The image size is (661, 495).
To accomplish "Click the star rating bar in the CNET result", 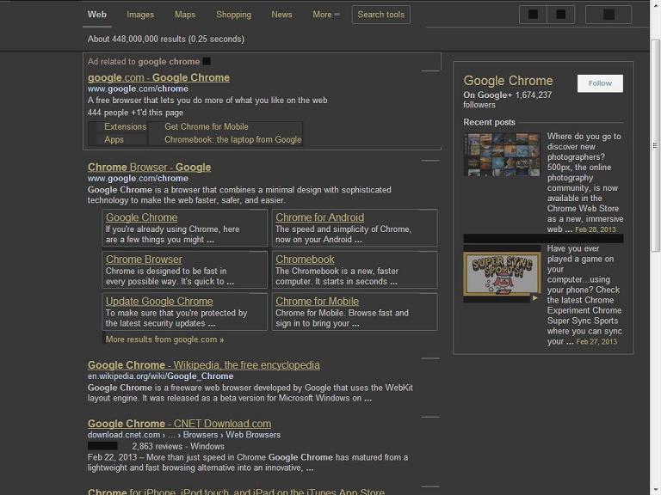I will 102,446.
